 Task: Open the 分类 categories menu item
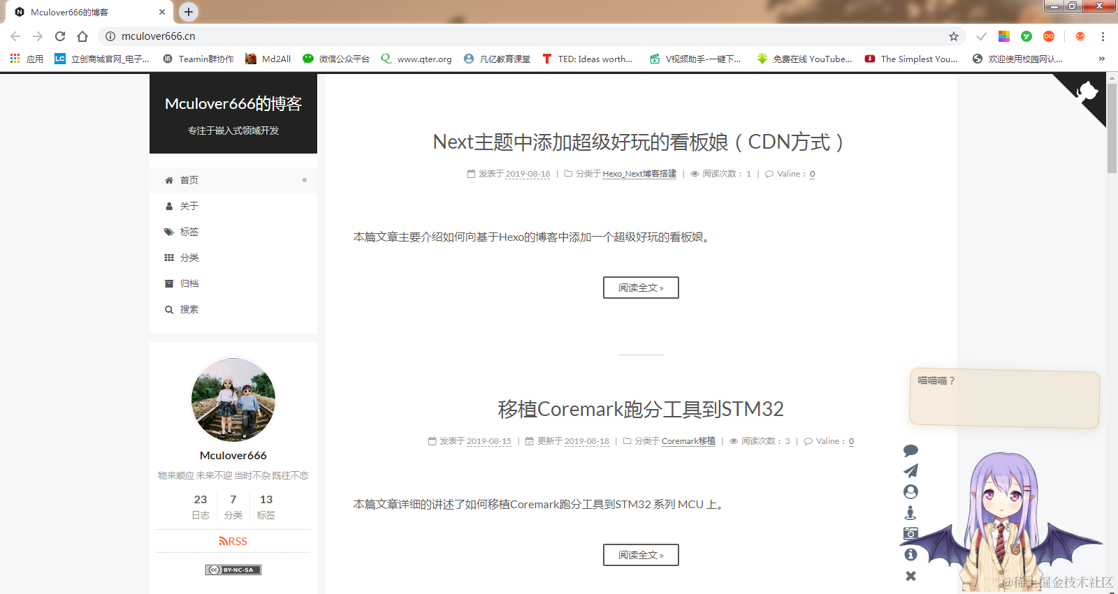tap(233, 258)
